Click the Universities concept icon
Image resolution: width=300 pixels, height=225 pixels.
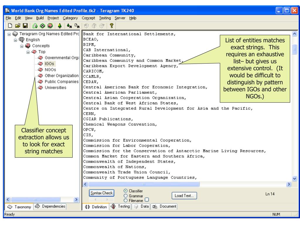[40, 87]
